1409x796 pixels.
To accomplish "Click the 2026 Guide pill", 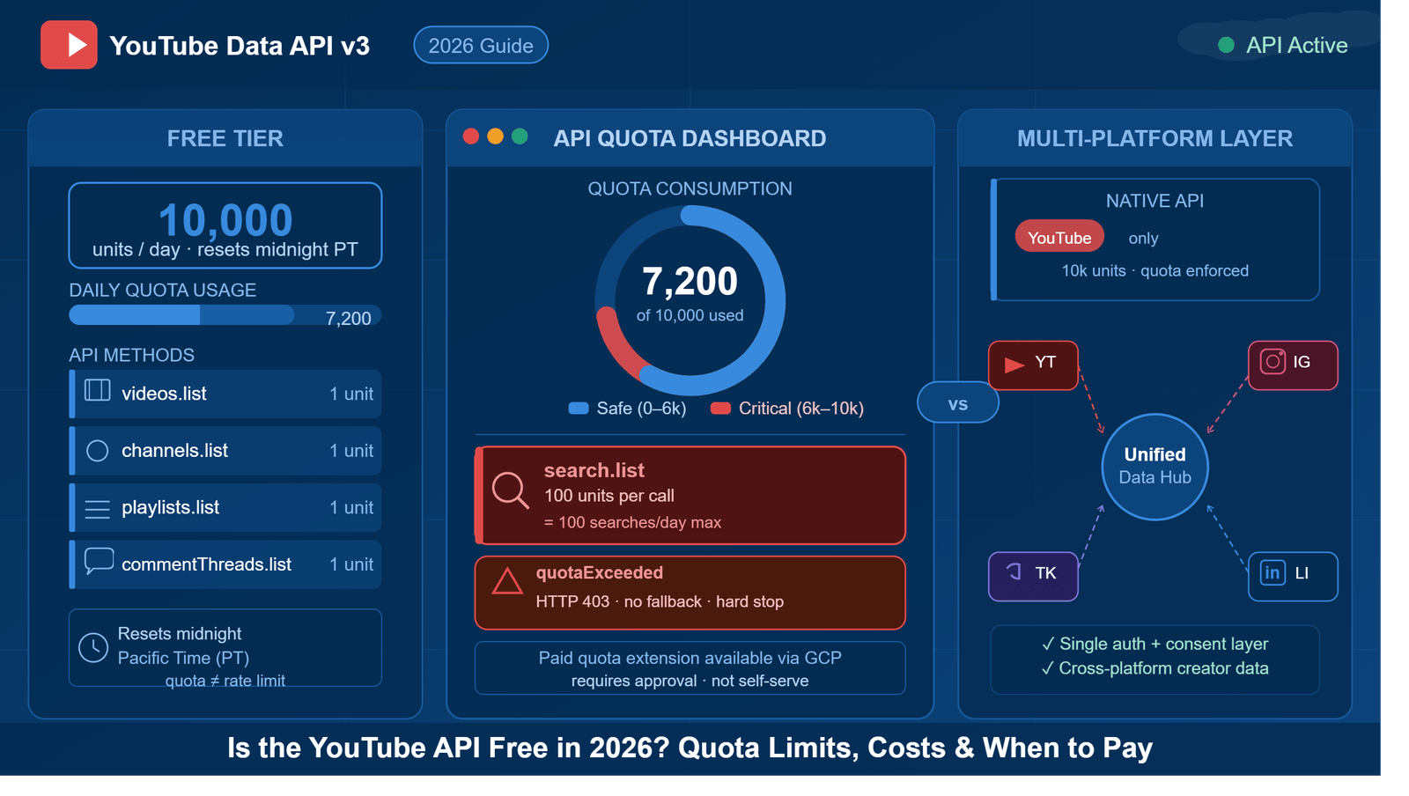I will [x=481, y=45].
